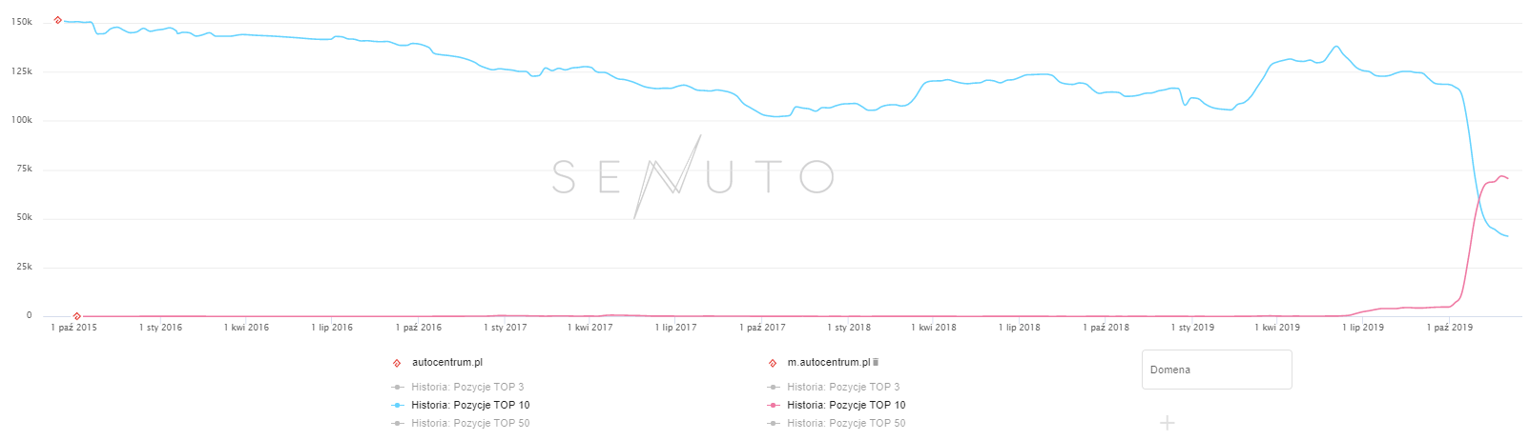The image size is (1530, 440).
Task: Show autocentrum.pl TOP 50 history series
Action: point(470,423)
